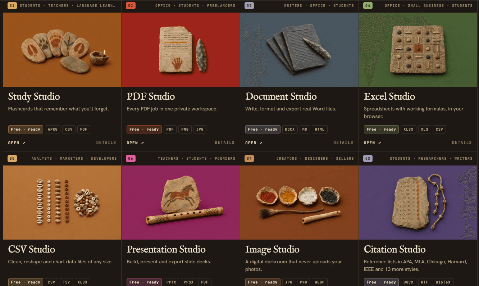This screenshot has width=479, height=286.
Task: Open Study Studio via its OPEN link
Action: tap(17, 143)
